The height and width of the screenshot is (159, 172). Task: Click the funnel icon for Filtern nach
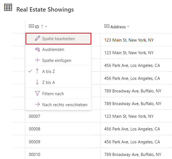pos(37,93)
